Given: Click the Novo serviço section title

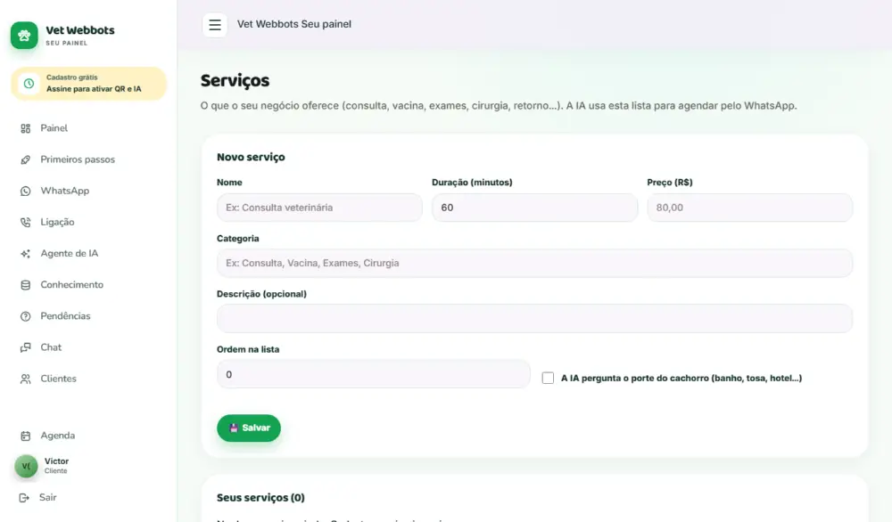Looking at the screenshot, I should (251, 158).
